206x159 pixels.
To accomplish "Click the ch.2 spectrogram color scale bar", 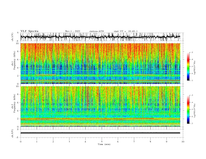I will tap(188, 109).
